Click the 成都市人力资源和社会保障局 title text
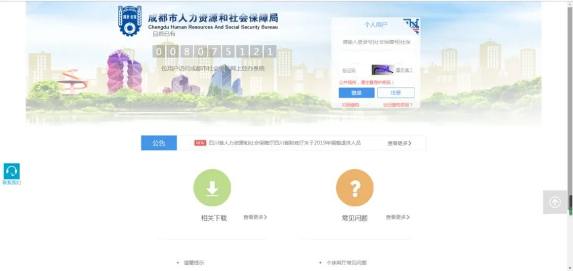 coord(213,17)
